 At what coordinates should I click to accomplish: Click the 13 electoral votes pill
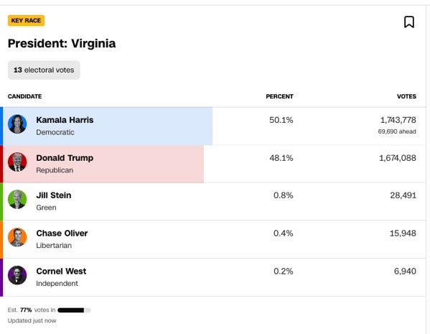click(x=44, y=70)
